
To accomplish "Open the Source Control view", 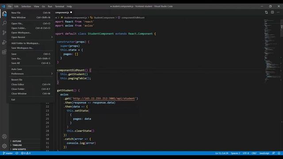I will 4,33.
